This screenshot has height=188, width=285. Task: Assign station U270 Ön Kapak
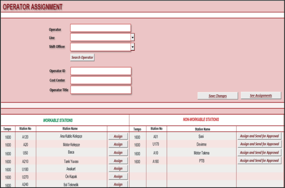pos(118,176)
